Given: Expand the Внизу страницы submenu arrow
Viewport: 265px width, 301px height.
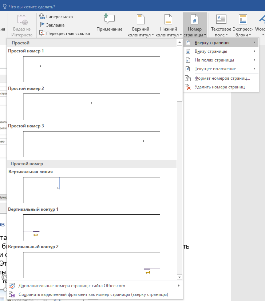Looking at the screenshot, I should coord(254,51).
